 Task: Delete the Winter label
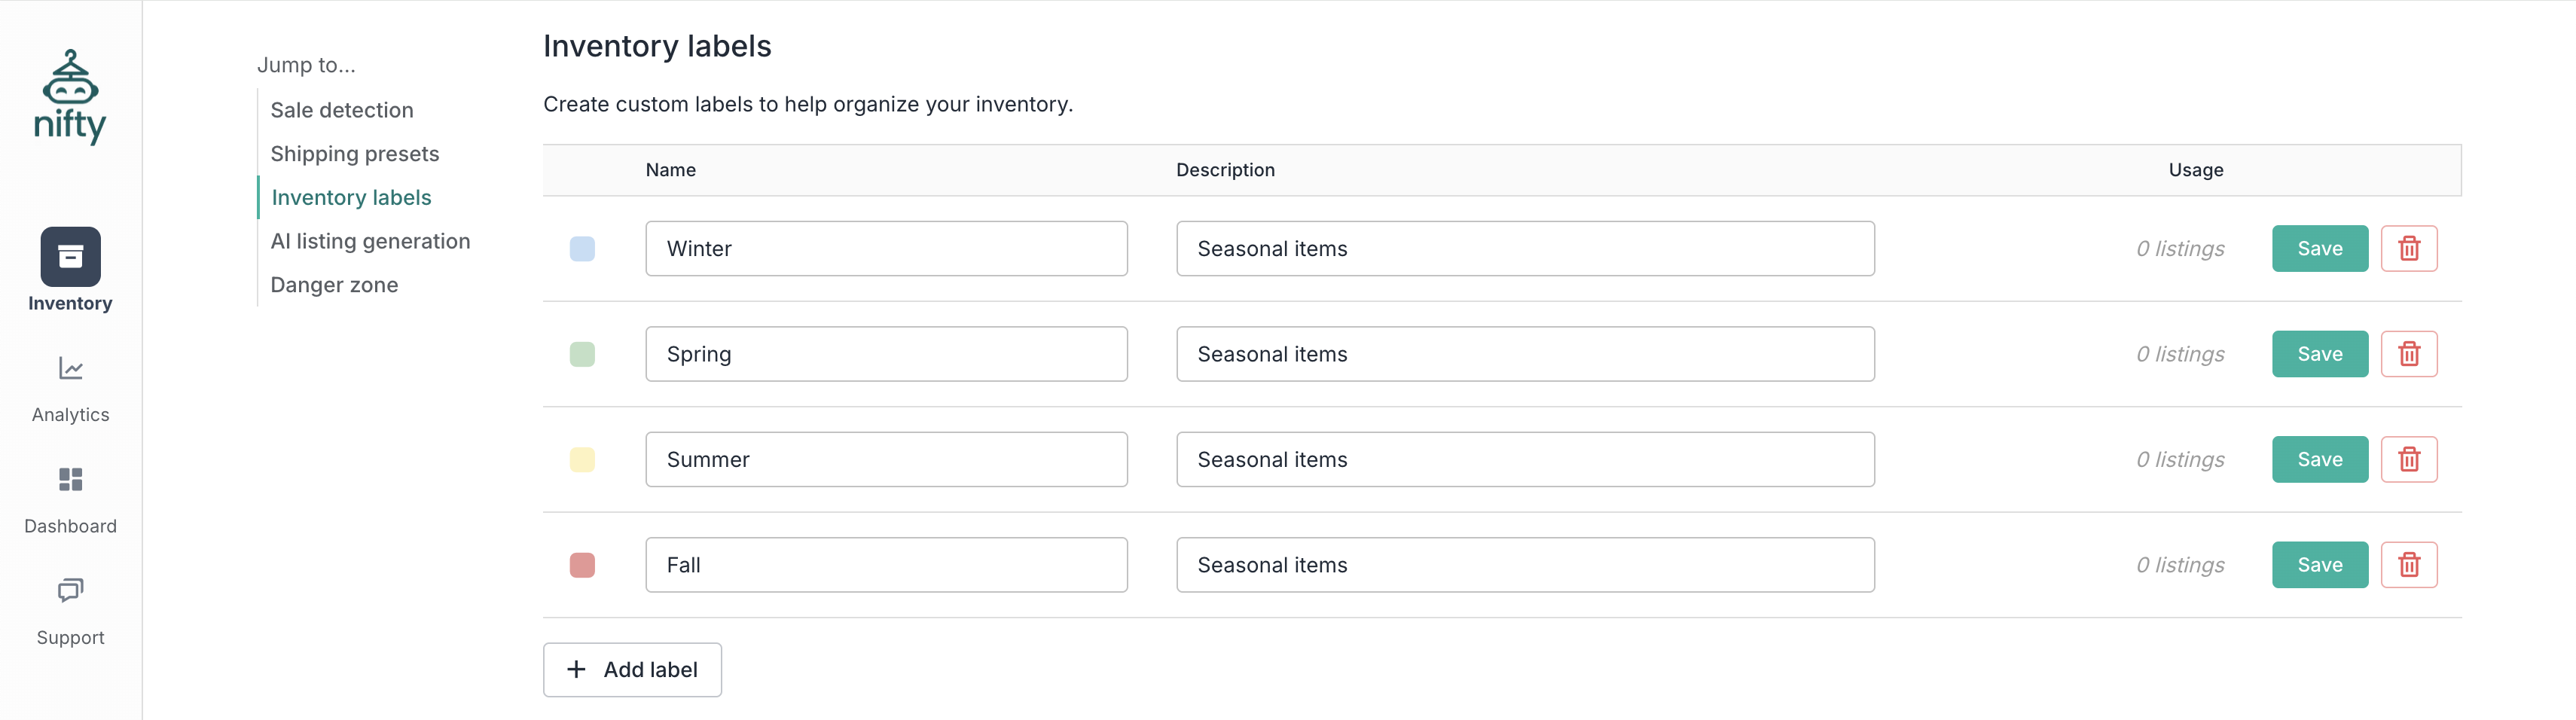[x=2408, y=249]
